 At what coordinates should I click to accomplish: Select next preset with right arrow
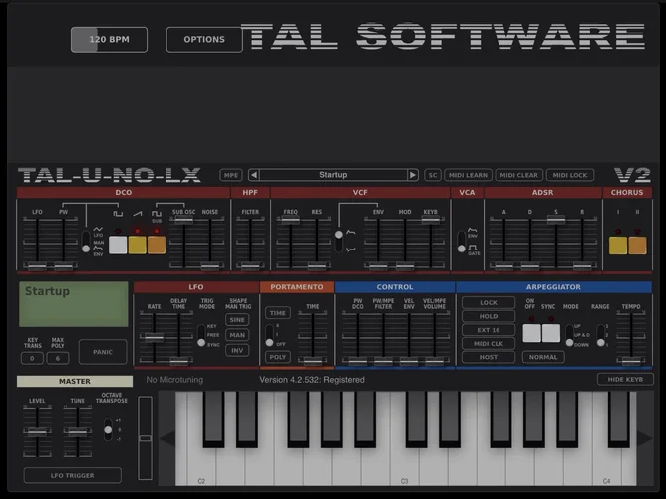(412, 175)
